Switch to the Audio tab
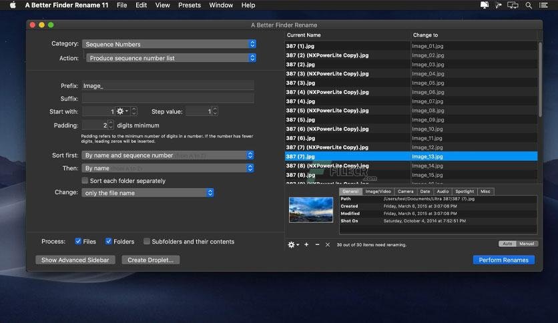Screen dimensions: 558x323 (443, 192)
